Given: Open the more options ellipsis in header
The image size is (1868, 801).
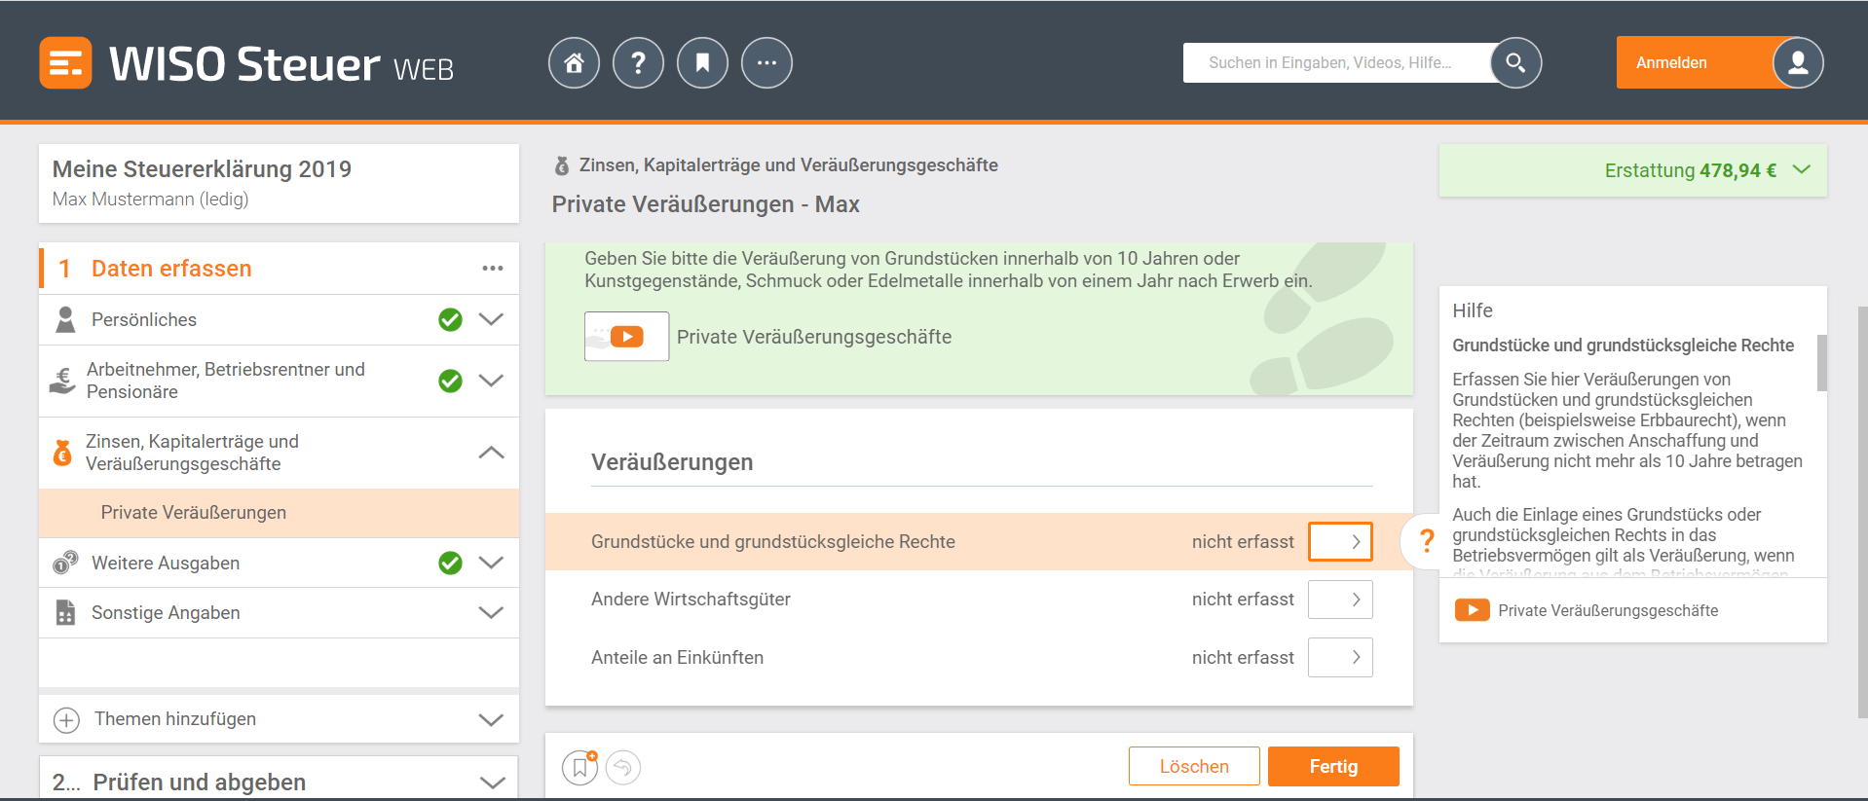Looking at the screenshot, I should coord(766,63).
